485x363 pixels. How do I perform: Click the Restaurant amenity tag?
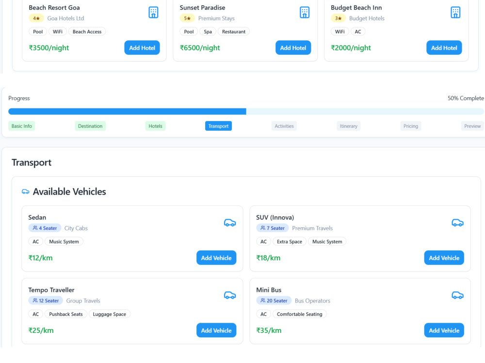234,31
